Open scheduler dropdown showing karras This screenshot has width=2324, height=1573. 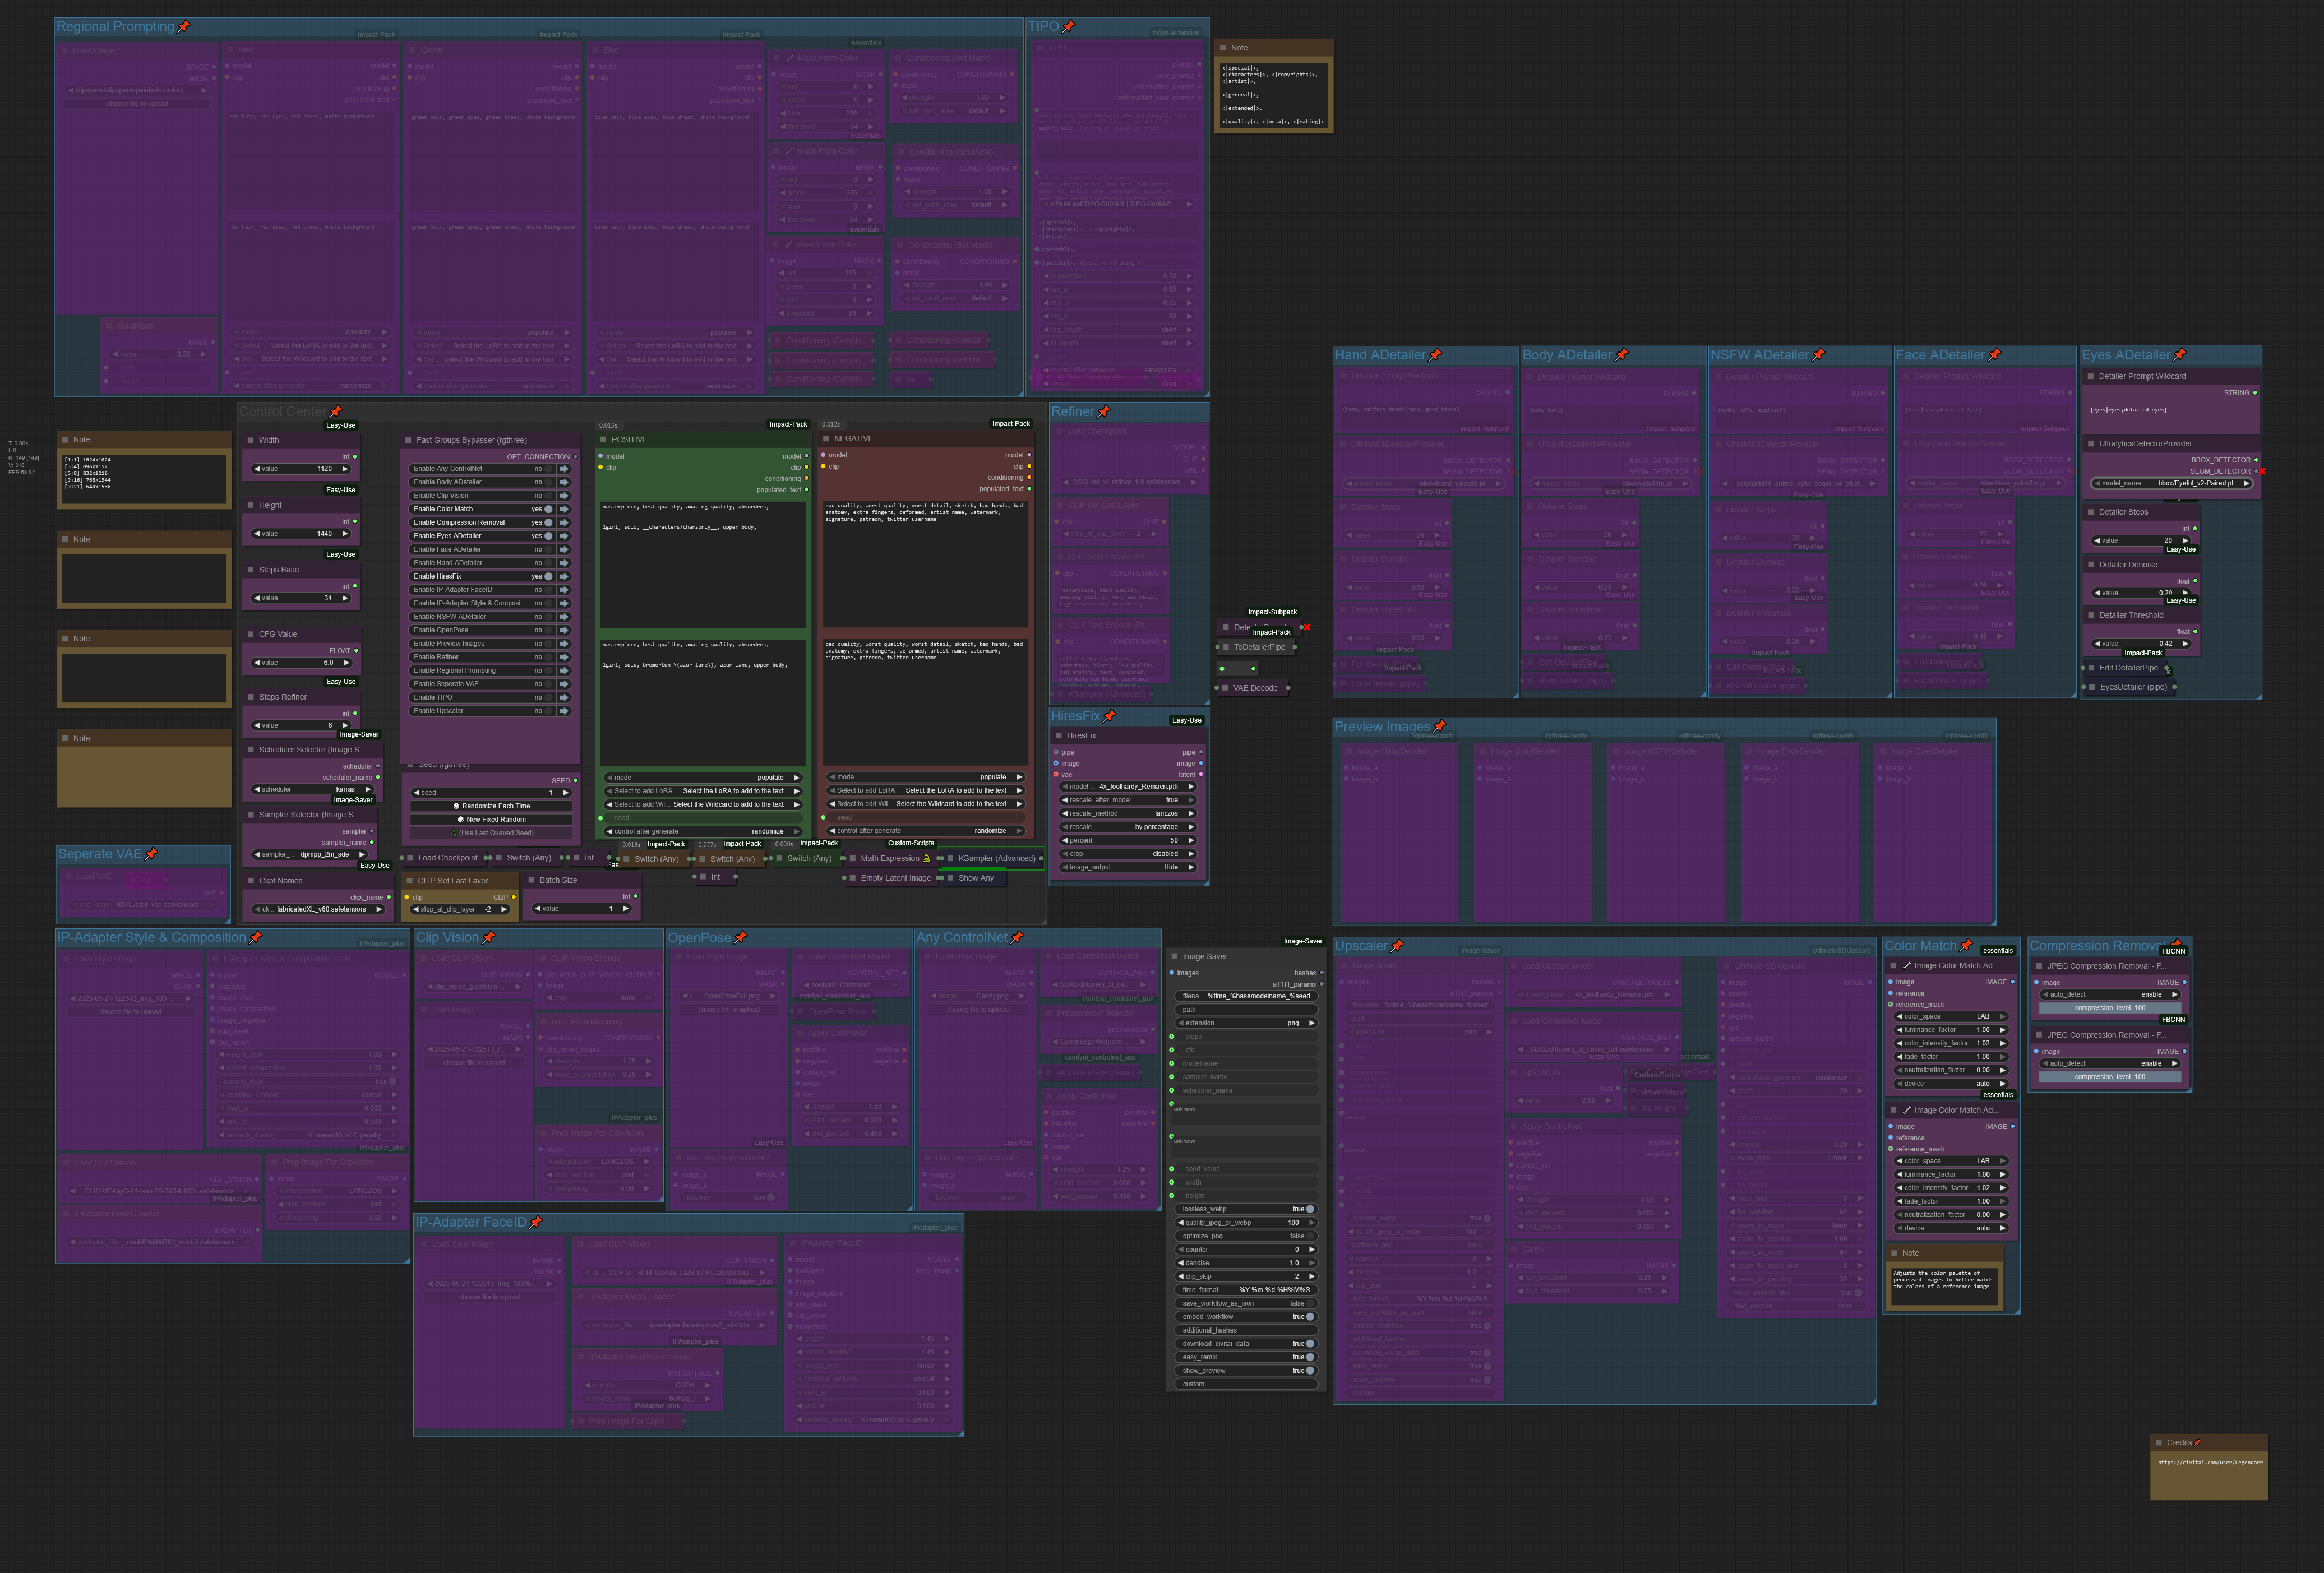click(x=313, y=789)
